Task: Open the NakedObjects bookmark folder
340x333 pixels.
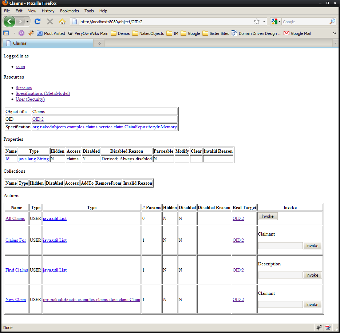Action: (148, 33)
